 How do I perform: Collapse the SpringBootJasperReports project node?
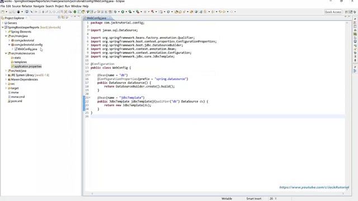(3, 27)
